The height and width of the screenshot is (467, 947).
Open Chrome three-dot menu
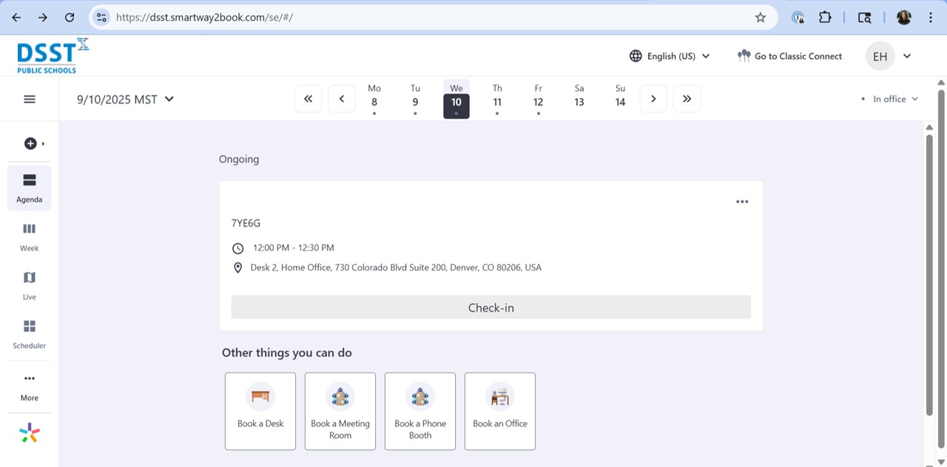click(931, 17)
